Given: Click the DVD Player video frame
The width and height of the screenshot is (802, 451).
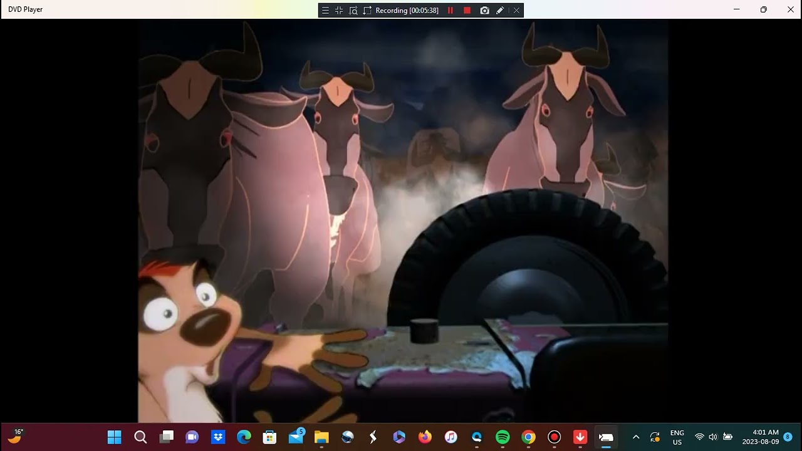Looking at the screenshot, I should (x=403, y=221).
